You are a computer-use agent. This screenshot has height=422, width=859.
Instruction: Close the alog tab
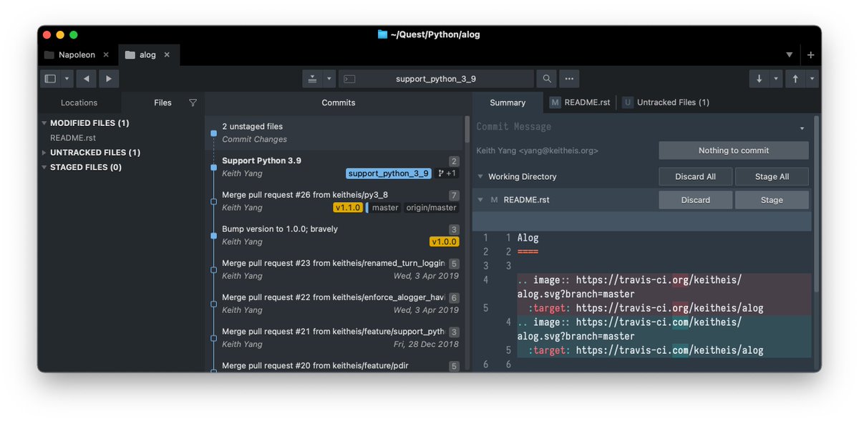168,54
